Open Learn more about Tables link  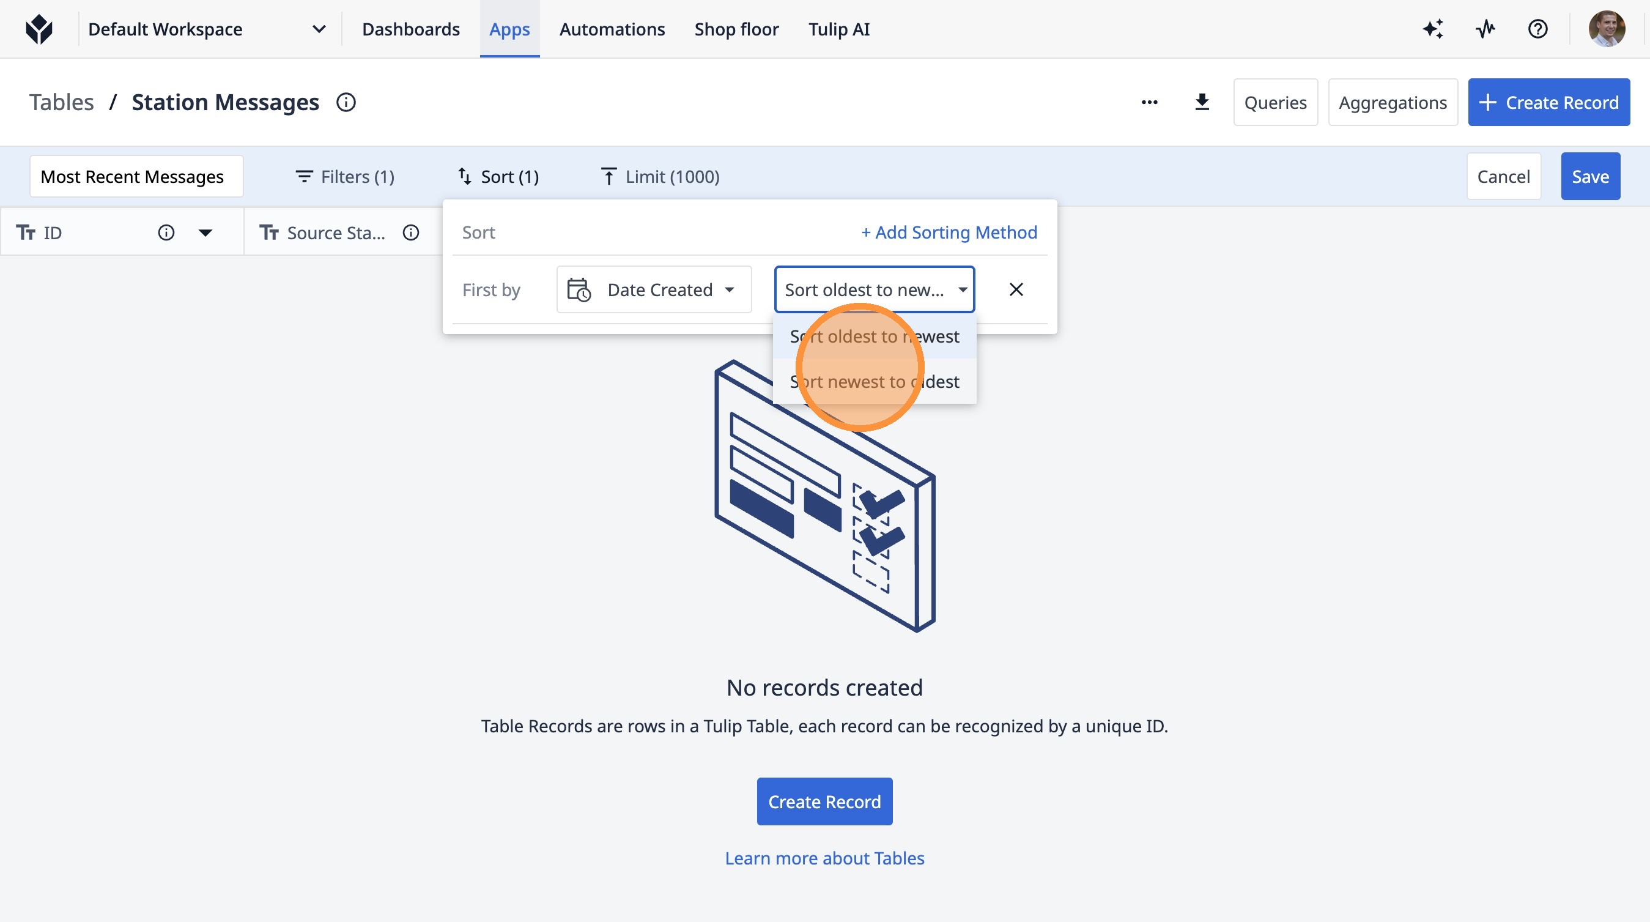(x=824, y=858)
